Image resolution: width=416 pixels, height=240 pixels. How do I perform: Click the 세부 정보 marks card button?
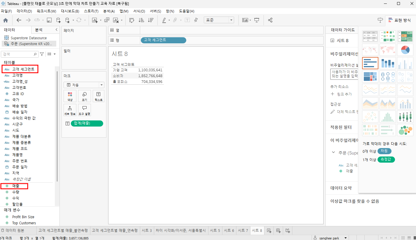(70, 110)
